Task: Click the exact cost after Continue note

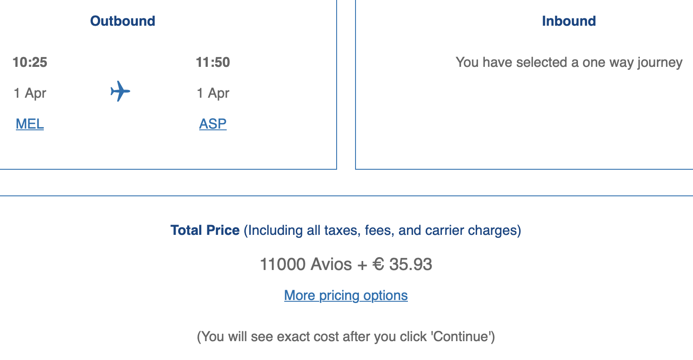Action: (x=346, y=336)
